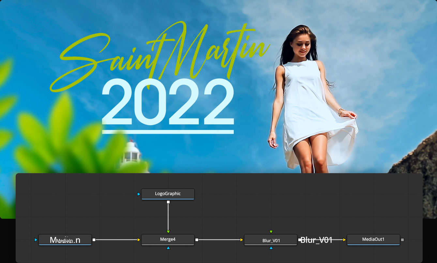This screenshot has height=263, width=437.
Task: Click the MediaIn1 node title text
Action: pos(65,241)
